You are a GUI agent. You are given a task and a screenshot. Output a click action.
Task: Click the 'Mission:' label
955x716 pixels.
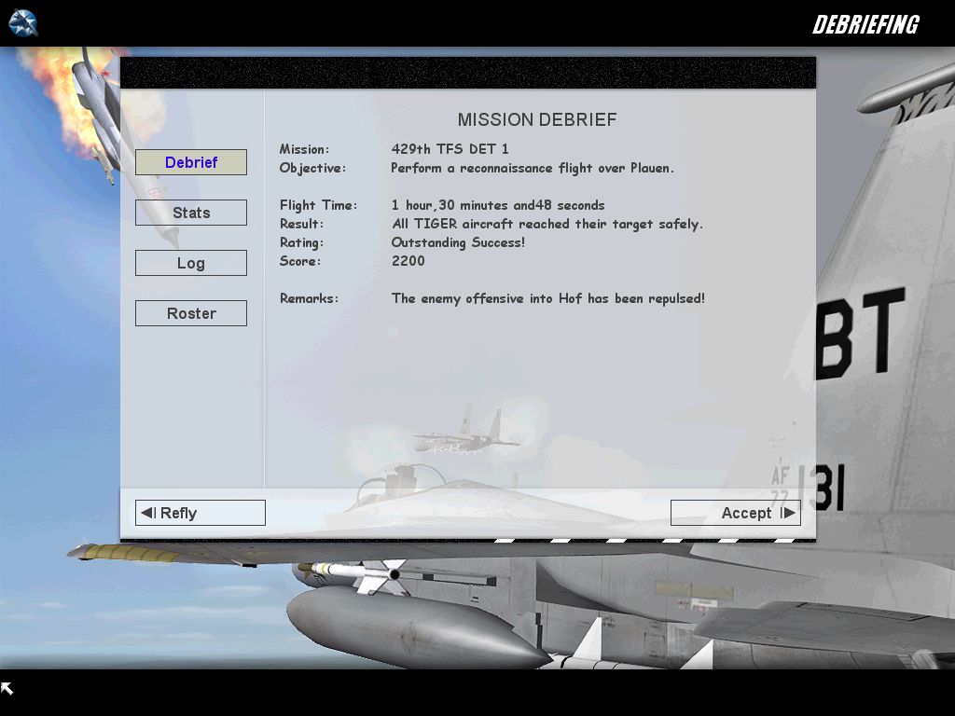pyautogui.click(x=305, y=149)
